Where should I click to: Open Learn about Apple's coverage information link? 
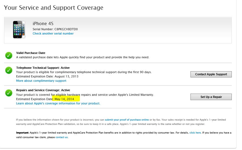click(58, 103)
